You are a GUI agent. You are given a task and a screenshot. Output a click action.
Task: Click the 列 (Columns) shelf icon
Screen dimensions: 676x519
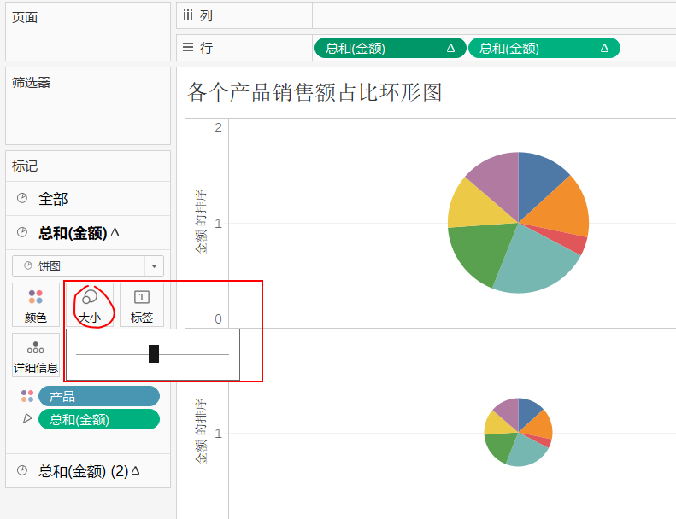[x=188, y=15]
